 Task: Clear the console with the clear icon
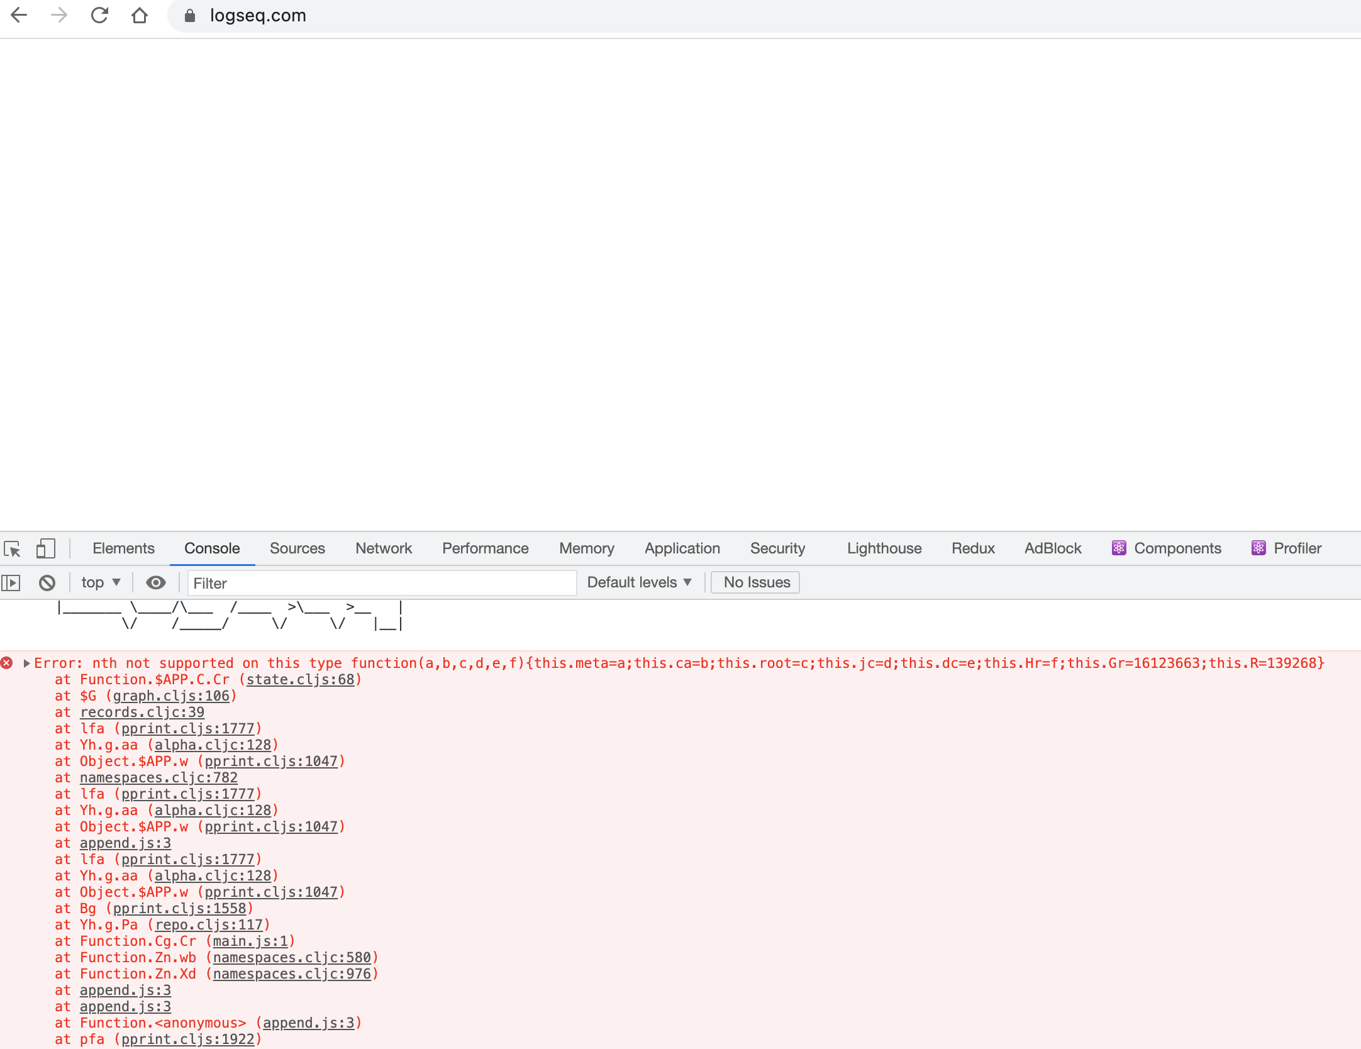coord(47,582)
